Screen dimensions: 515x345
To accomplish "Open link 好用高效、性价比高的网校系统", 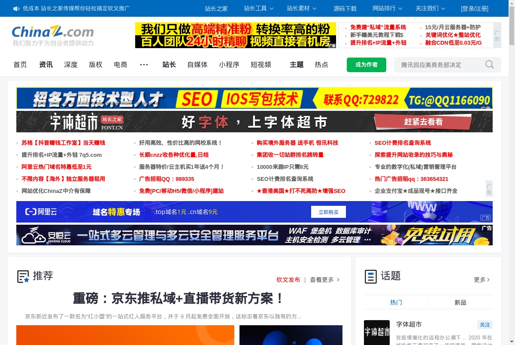I will click(181, 143).
